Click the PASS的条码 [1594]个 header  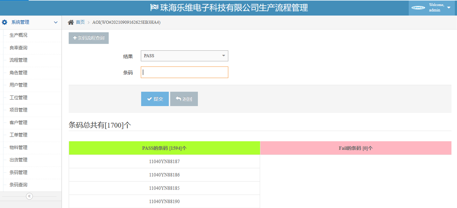(x=164, y=148)
